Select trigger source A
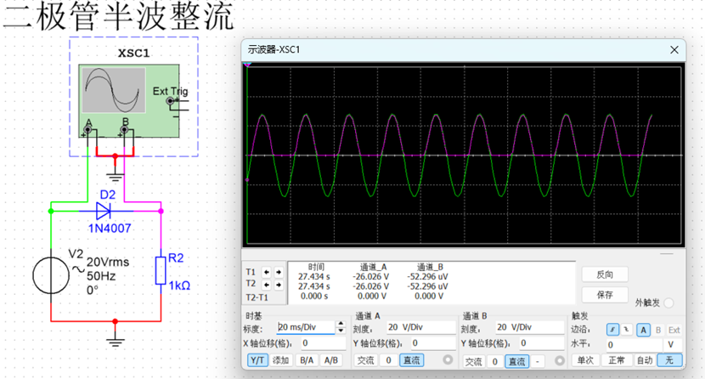 [x=643, y=330]
